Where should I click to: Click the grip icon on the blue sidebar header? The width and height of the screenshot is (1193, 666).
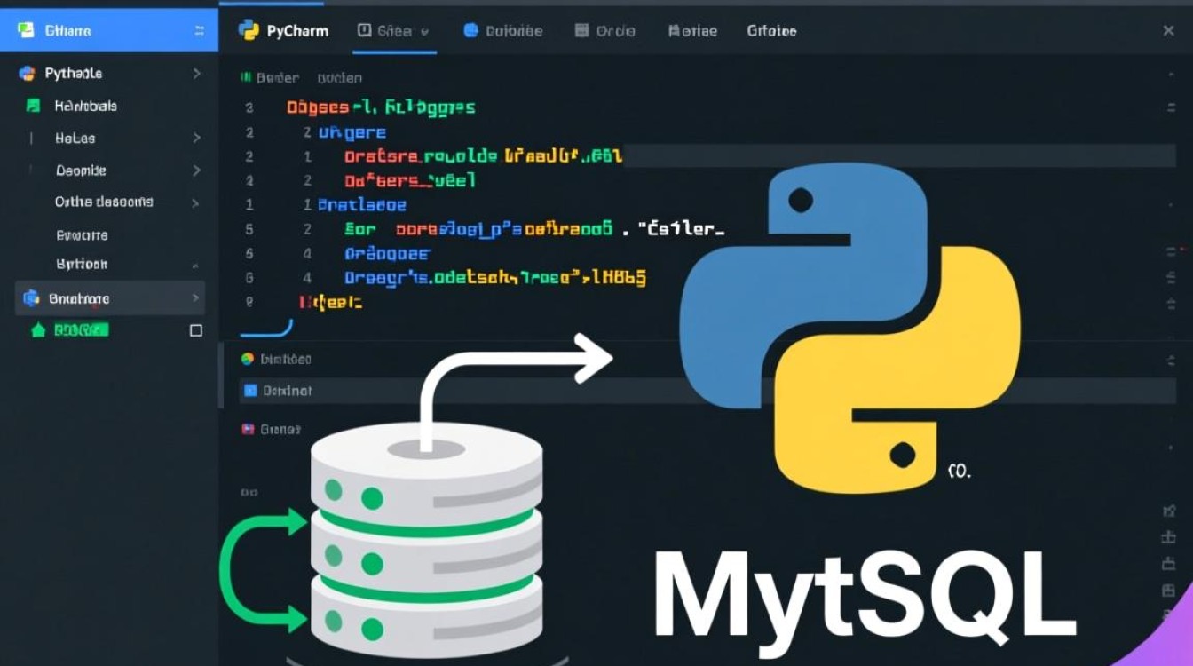199,31
